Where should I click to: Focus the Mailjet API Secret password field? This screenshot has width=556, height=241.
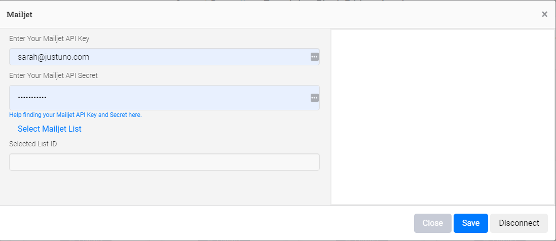point(157,98)
